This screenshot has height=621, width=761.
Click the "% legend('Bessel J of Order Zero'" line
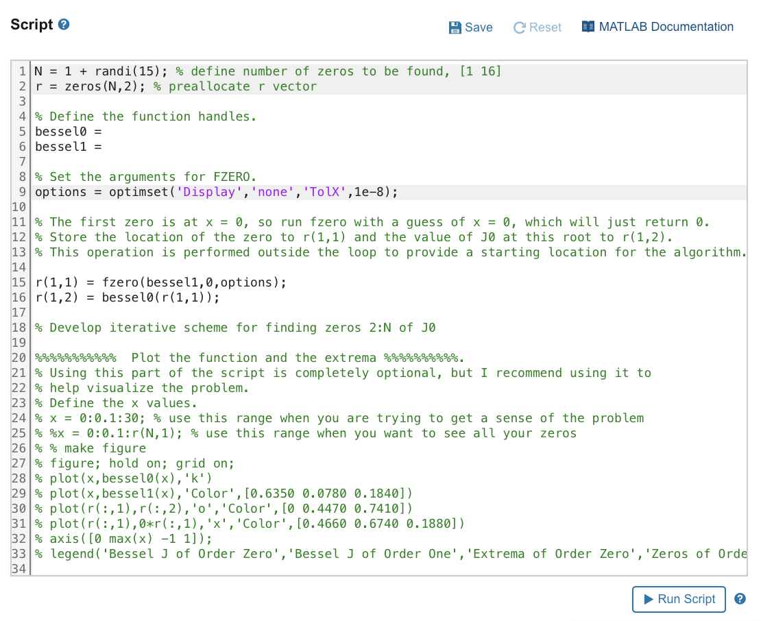pos(391,554)
